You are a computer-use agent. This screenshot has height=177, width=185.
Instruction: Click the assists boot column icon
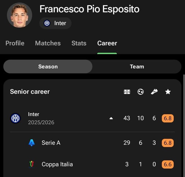click(x=154, y=92)
